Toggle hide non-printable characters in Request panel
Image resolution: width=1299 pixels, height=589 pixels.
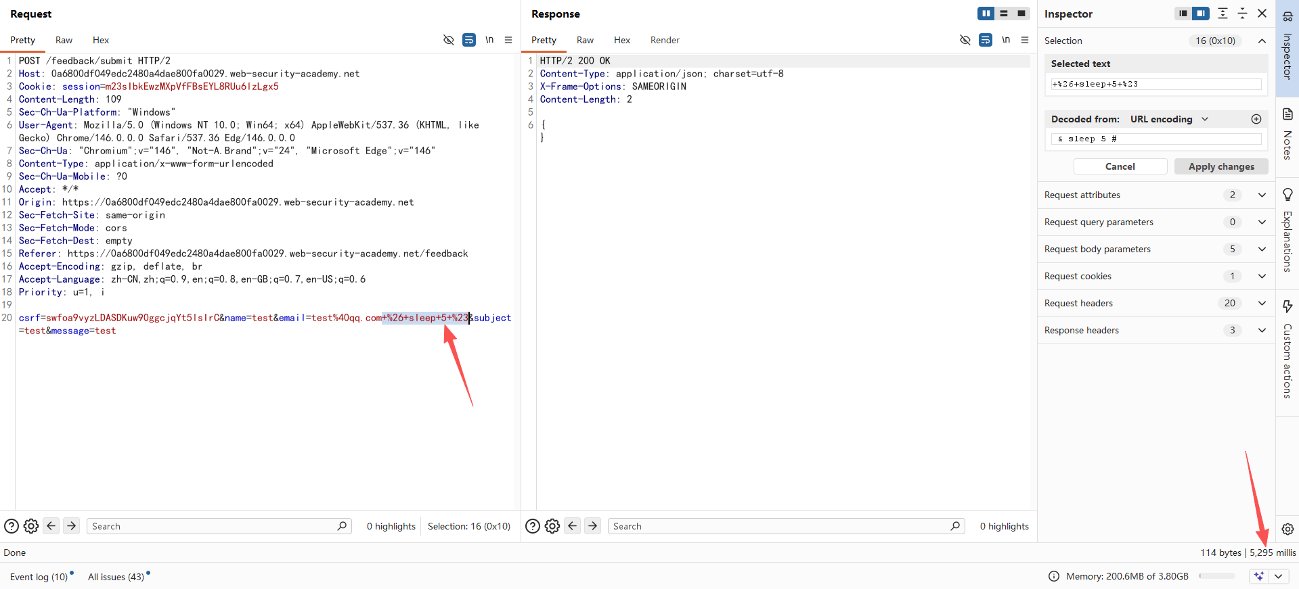(448, 40)
